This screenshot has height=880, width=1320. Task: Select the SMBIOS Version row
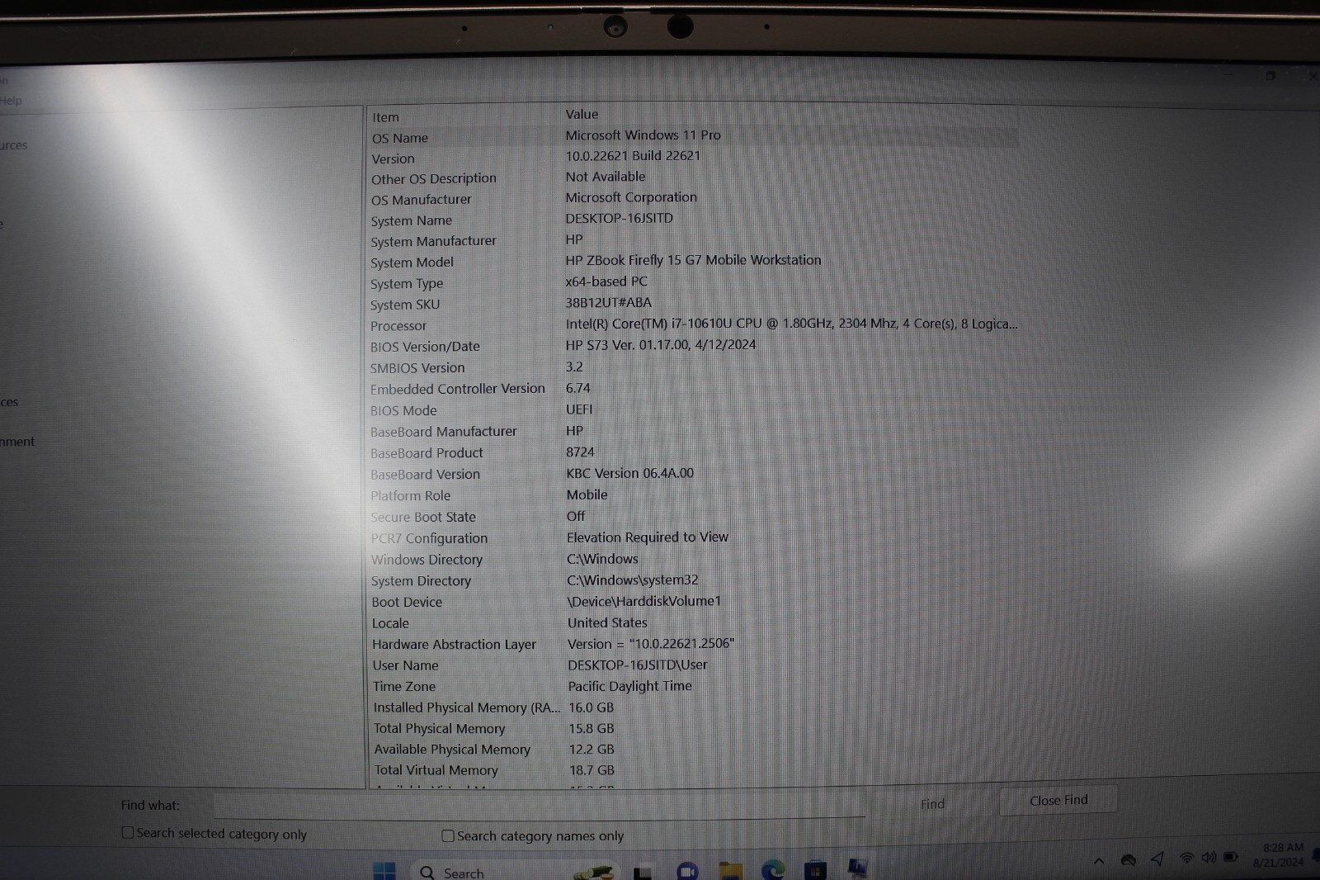point(693,367)
